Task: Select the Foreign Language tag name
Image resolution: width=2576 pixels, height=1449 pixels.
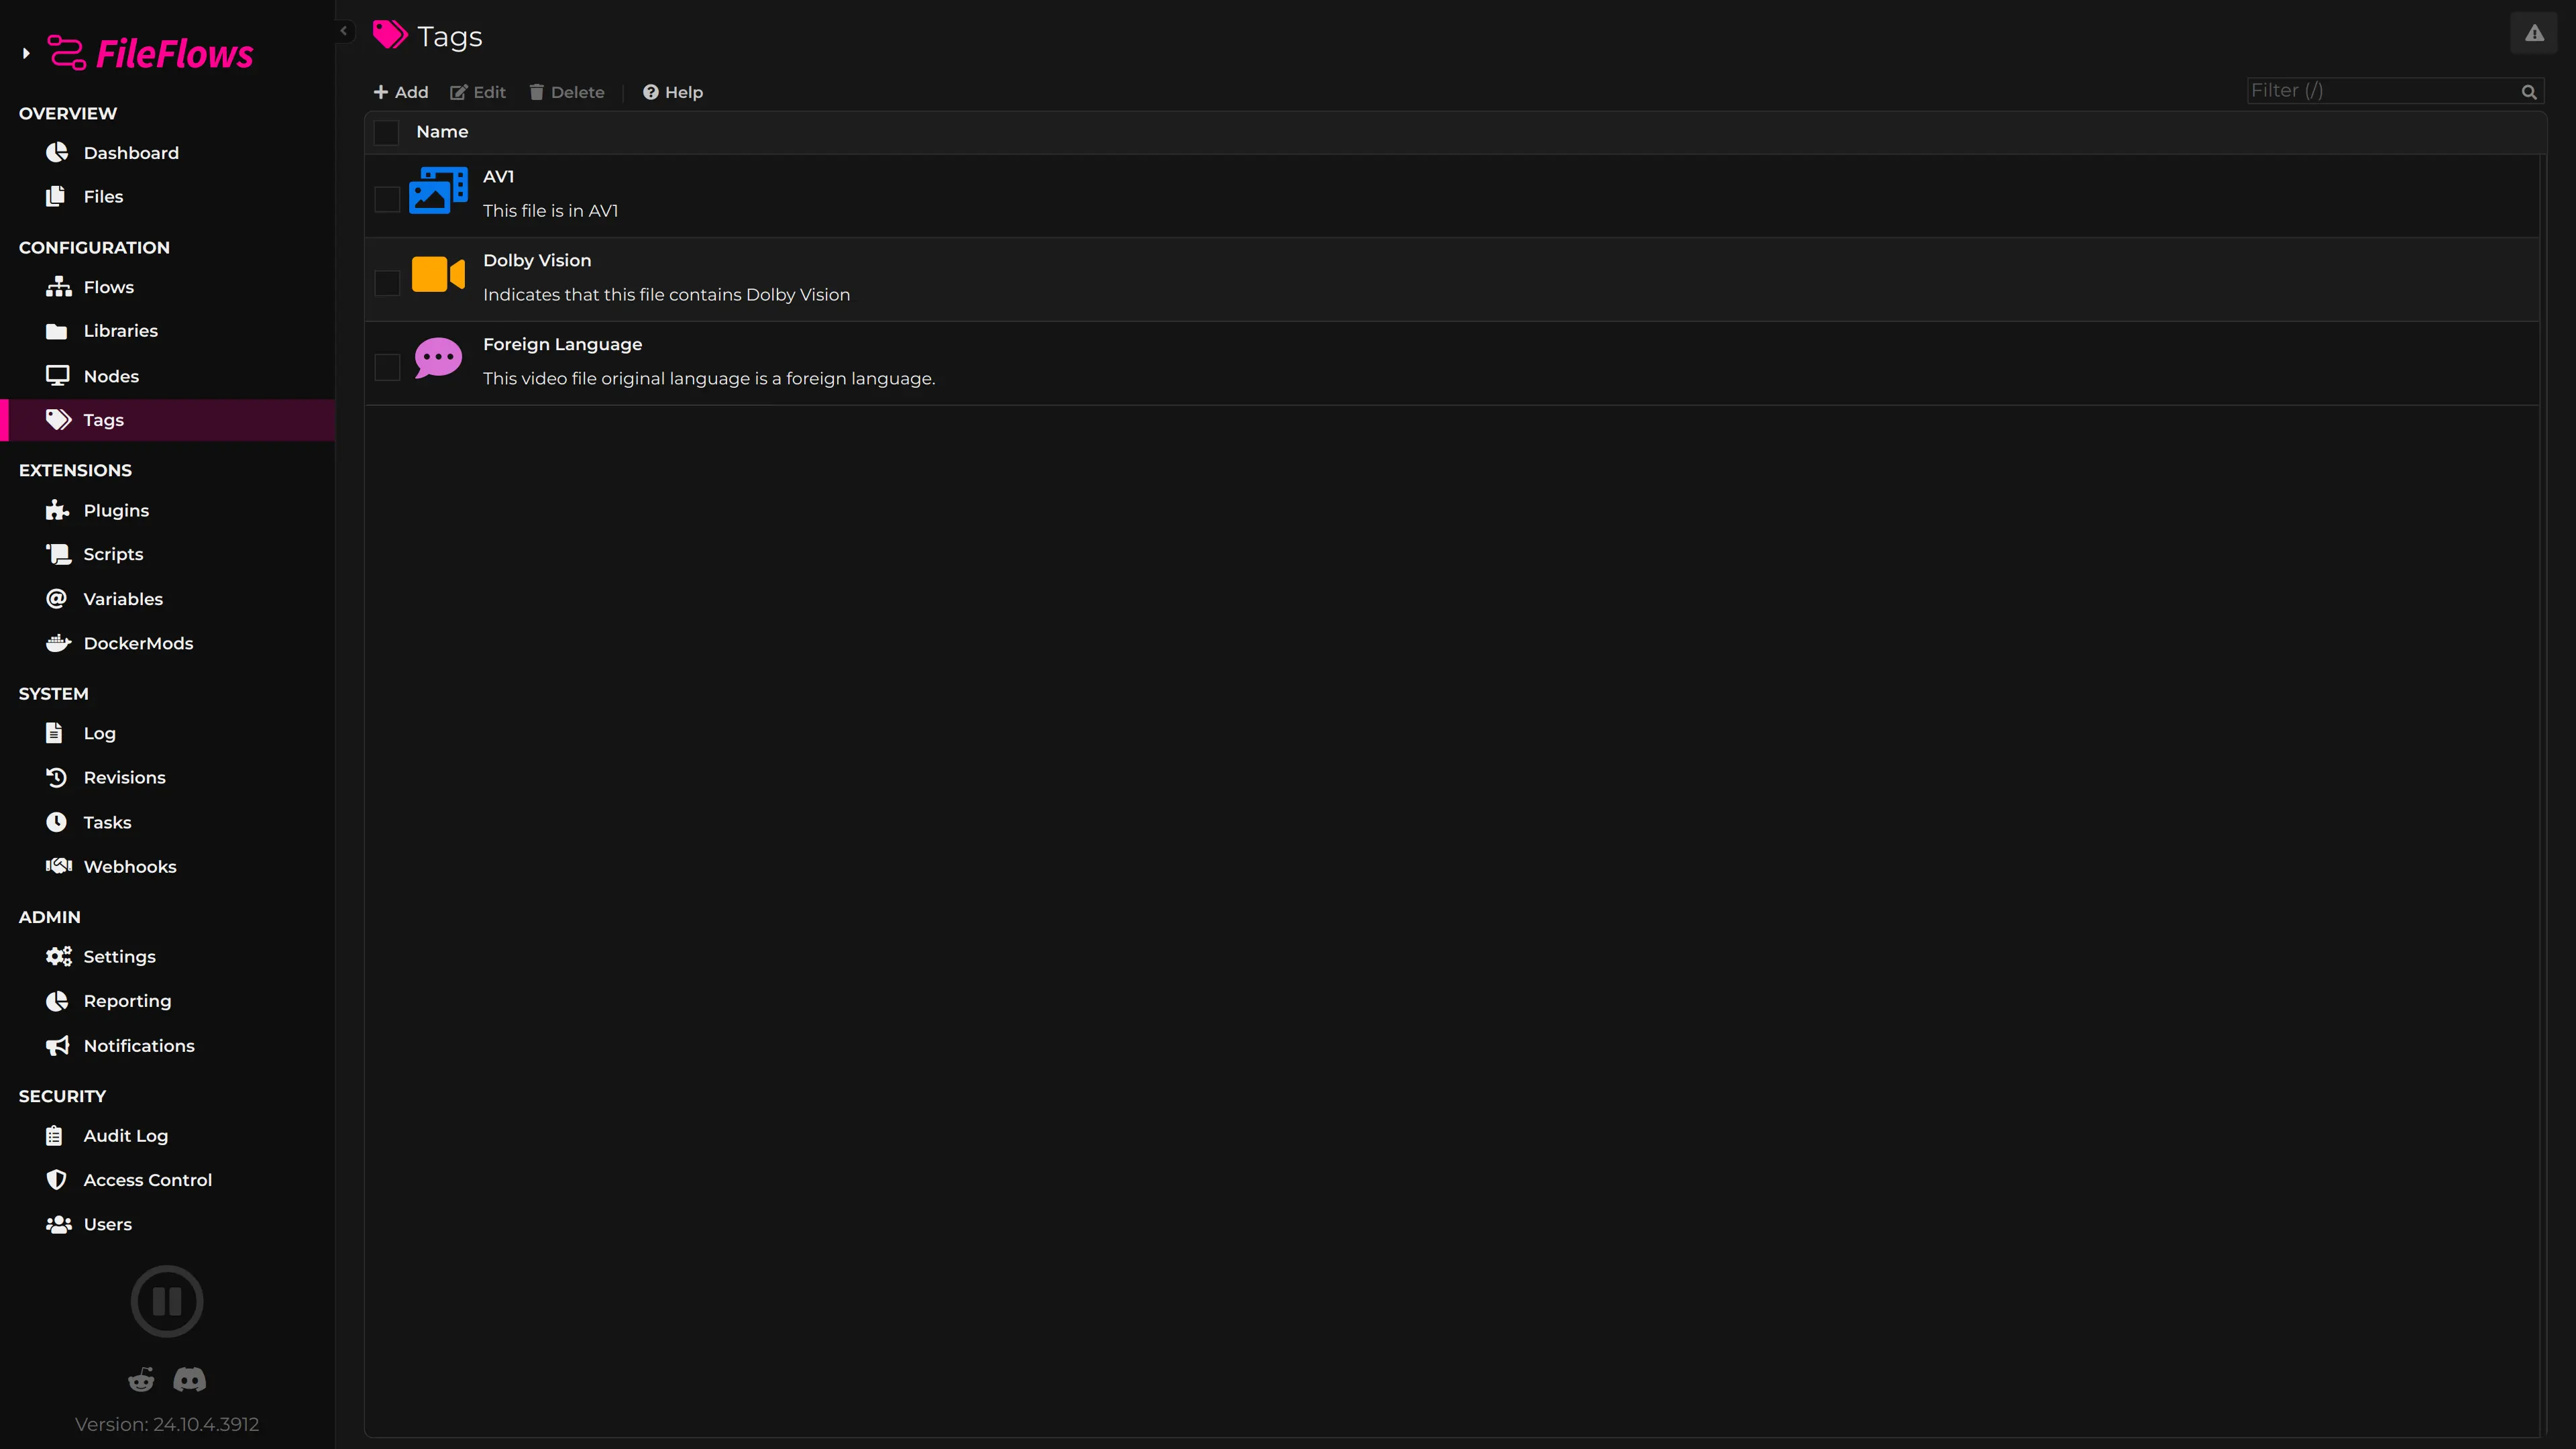Action: coord(562,344)
